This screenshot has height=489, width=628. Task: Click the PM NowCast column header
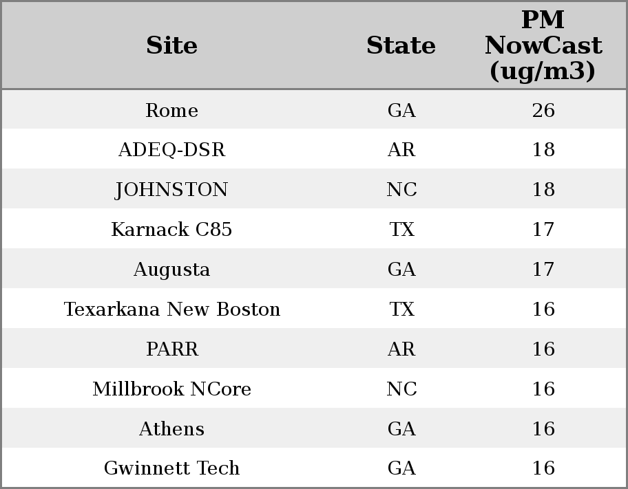543,45
